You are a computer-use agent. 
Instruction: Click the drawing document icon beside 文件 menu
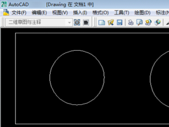(x=6, y=12)
